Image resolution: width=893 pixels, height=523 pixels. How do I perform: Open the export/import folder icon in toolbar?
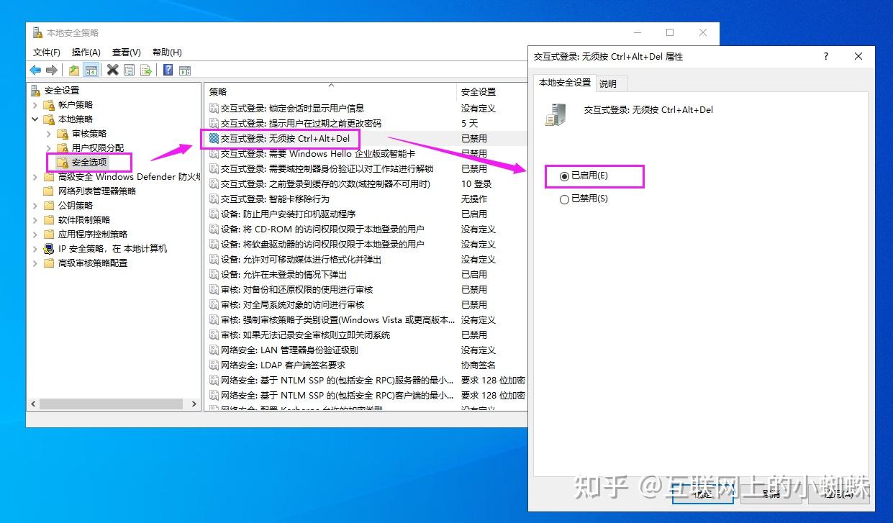73,69
